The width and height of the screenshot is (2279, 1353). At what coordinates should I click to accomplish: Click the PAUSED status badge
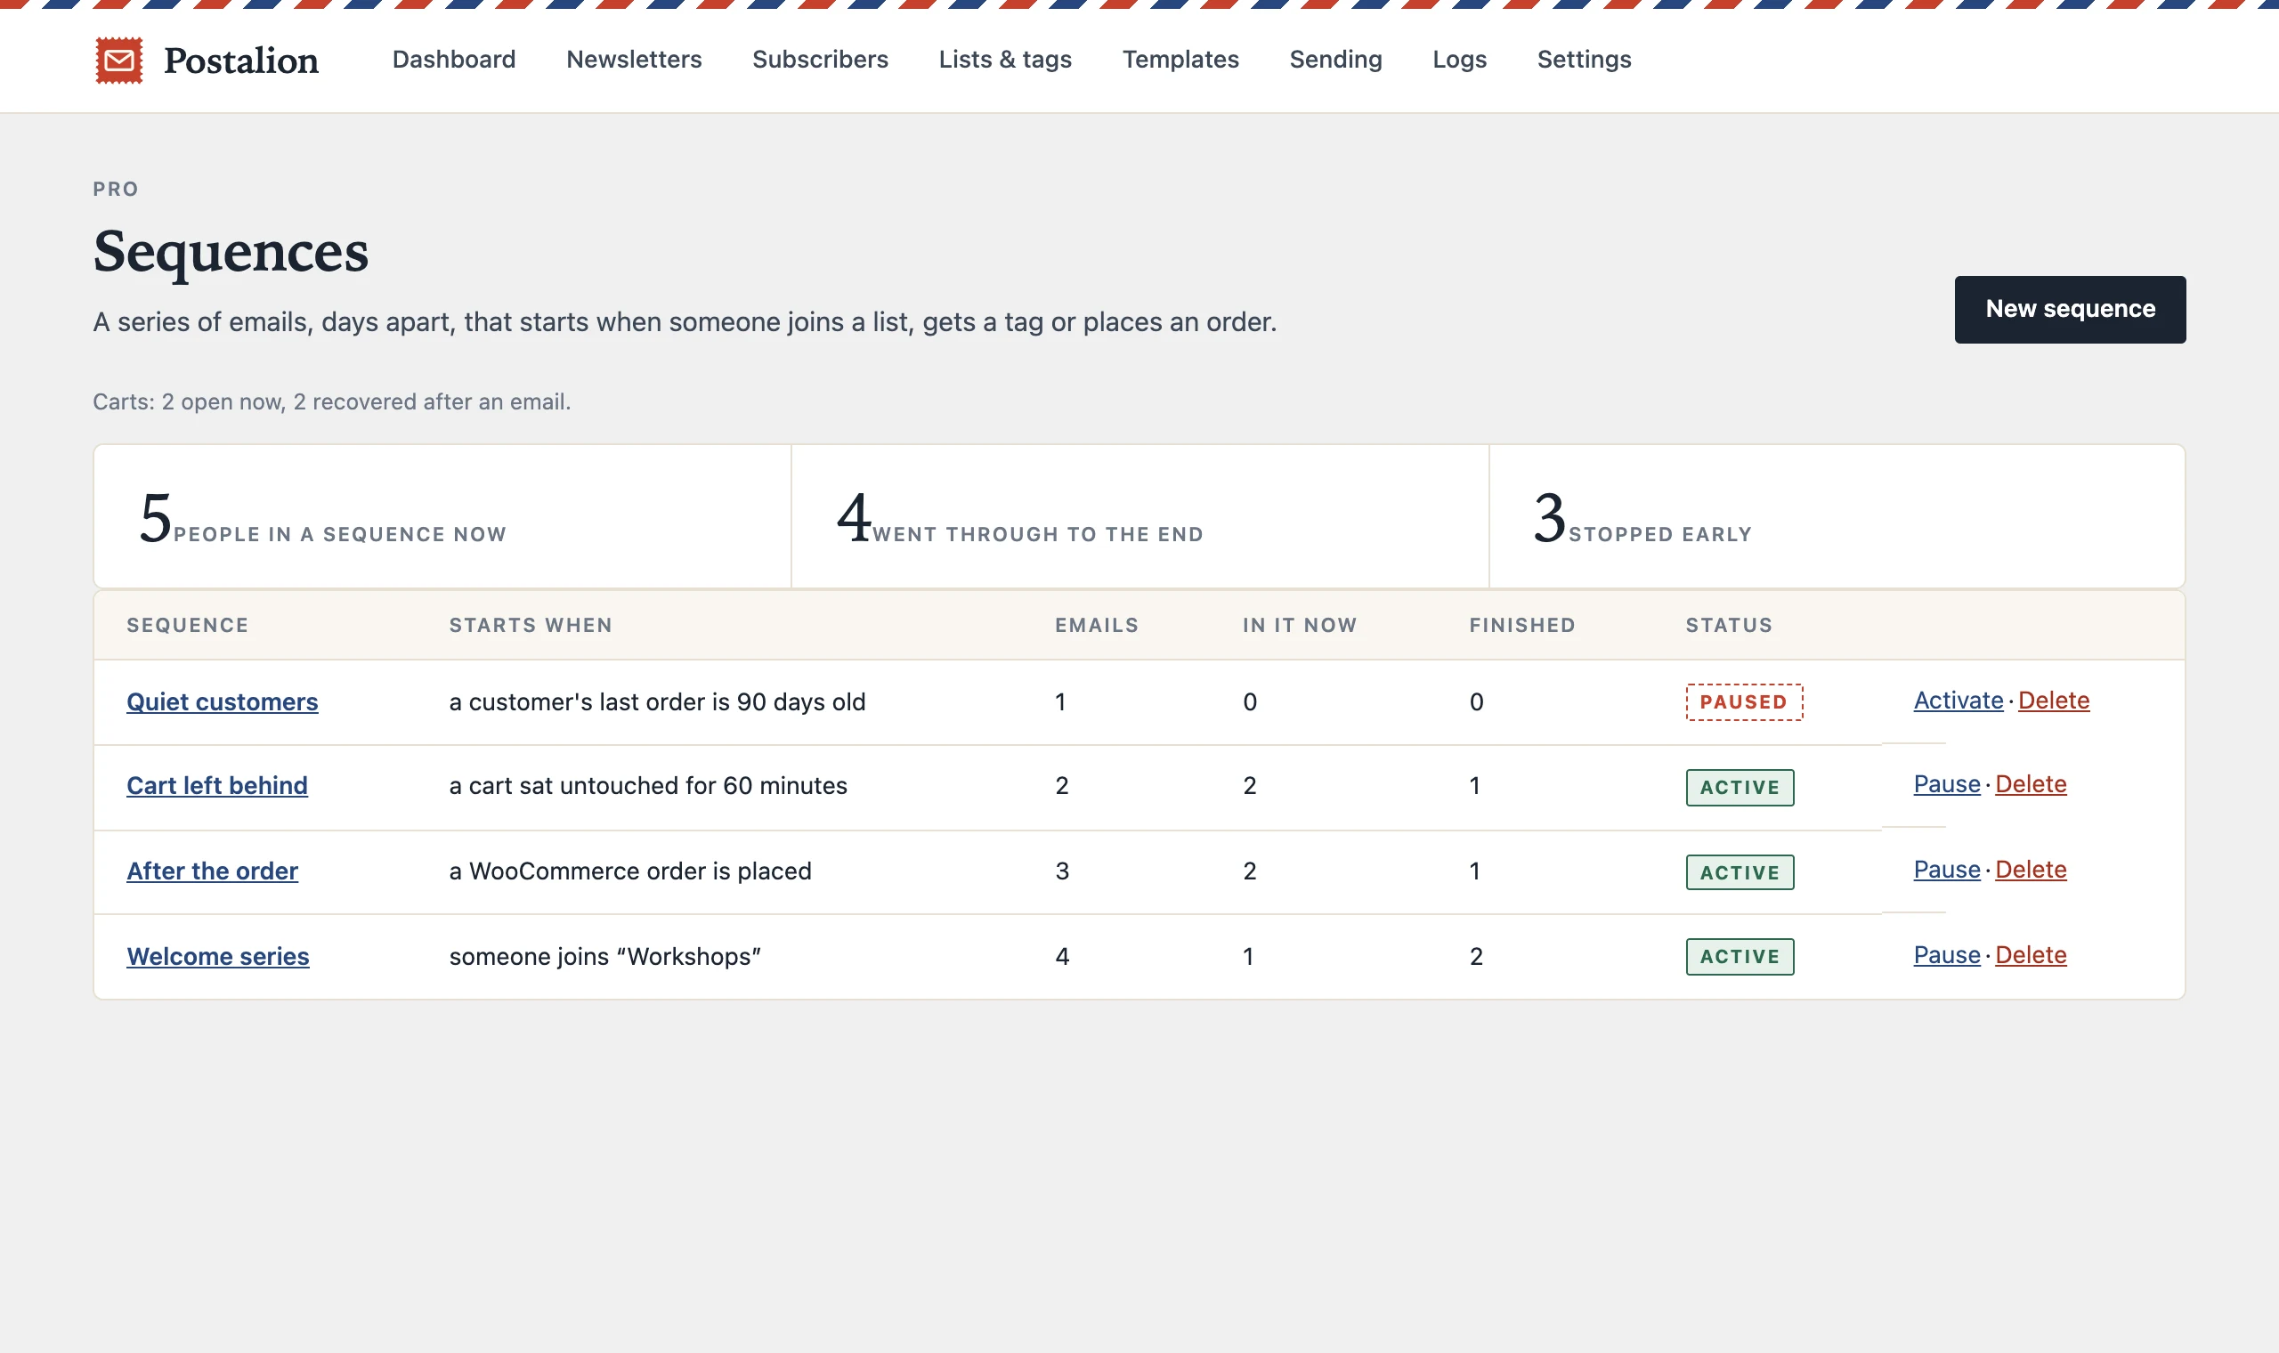(x=1743, y=702)
